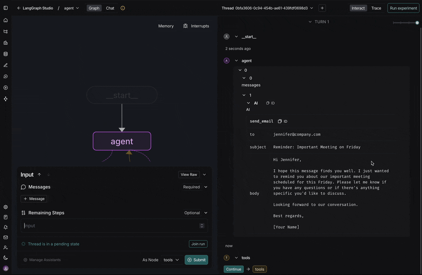This screenshot has height=275, width=422.
Task: Open the Required dropdown for Messages
Action: (195, 187)
